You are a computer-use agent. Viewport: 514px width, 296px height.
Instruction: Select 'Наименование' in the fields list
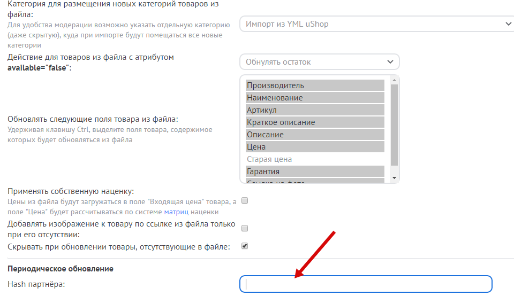point(315,98)
